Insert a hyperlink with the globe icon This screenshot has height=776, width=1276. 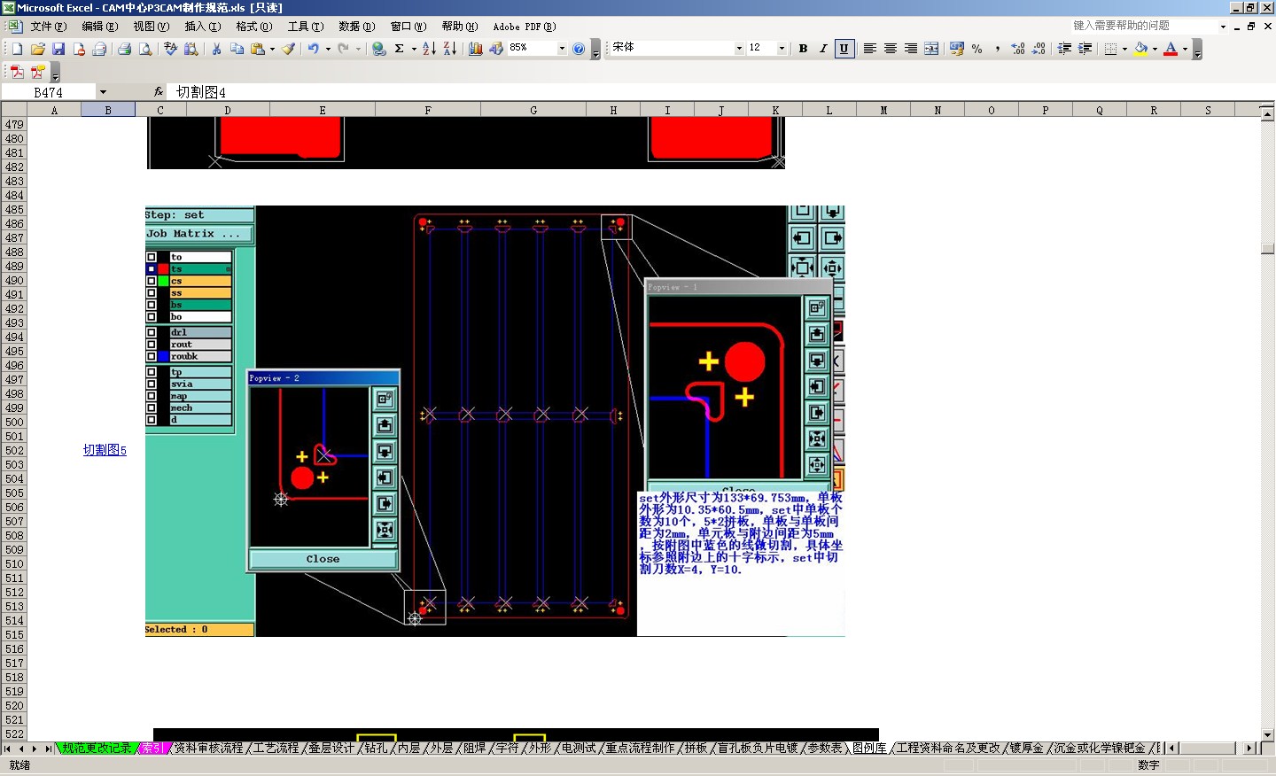click(379, 49)
